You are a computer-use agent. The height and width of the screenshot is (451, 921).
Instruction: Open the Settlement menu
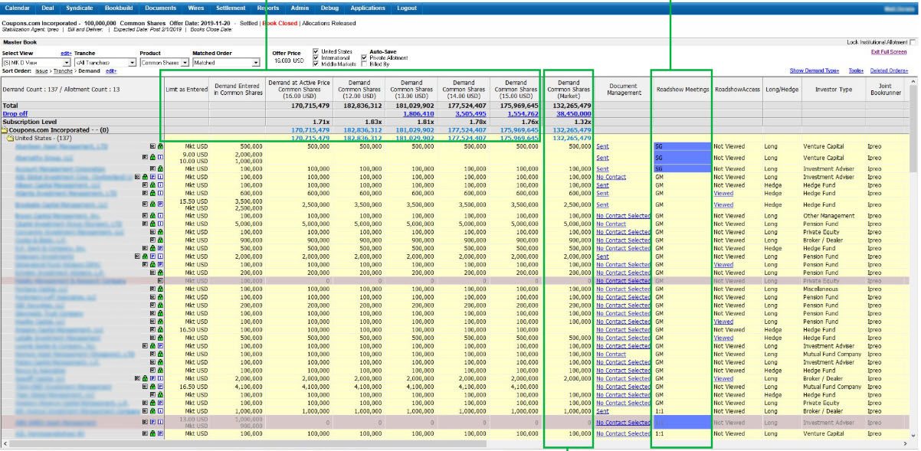(x=231, y=8)
